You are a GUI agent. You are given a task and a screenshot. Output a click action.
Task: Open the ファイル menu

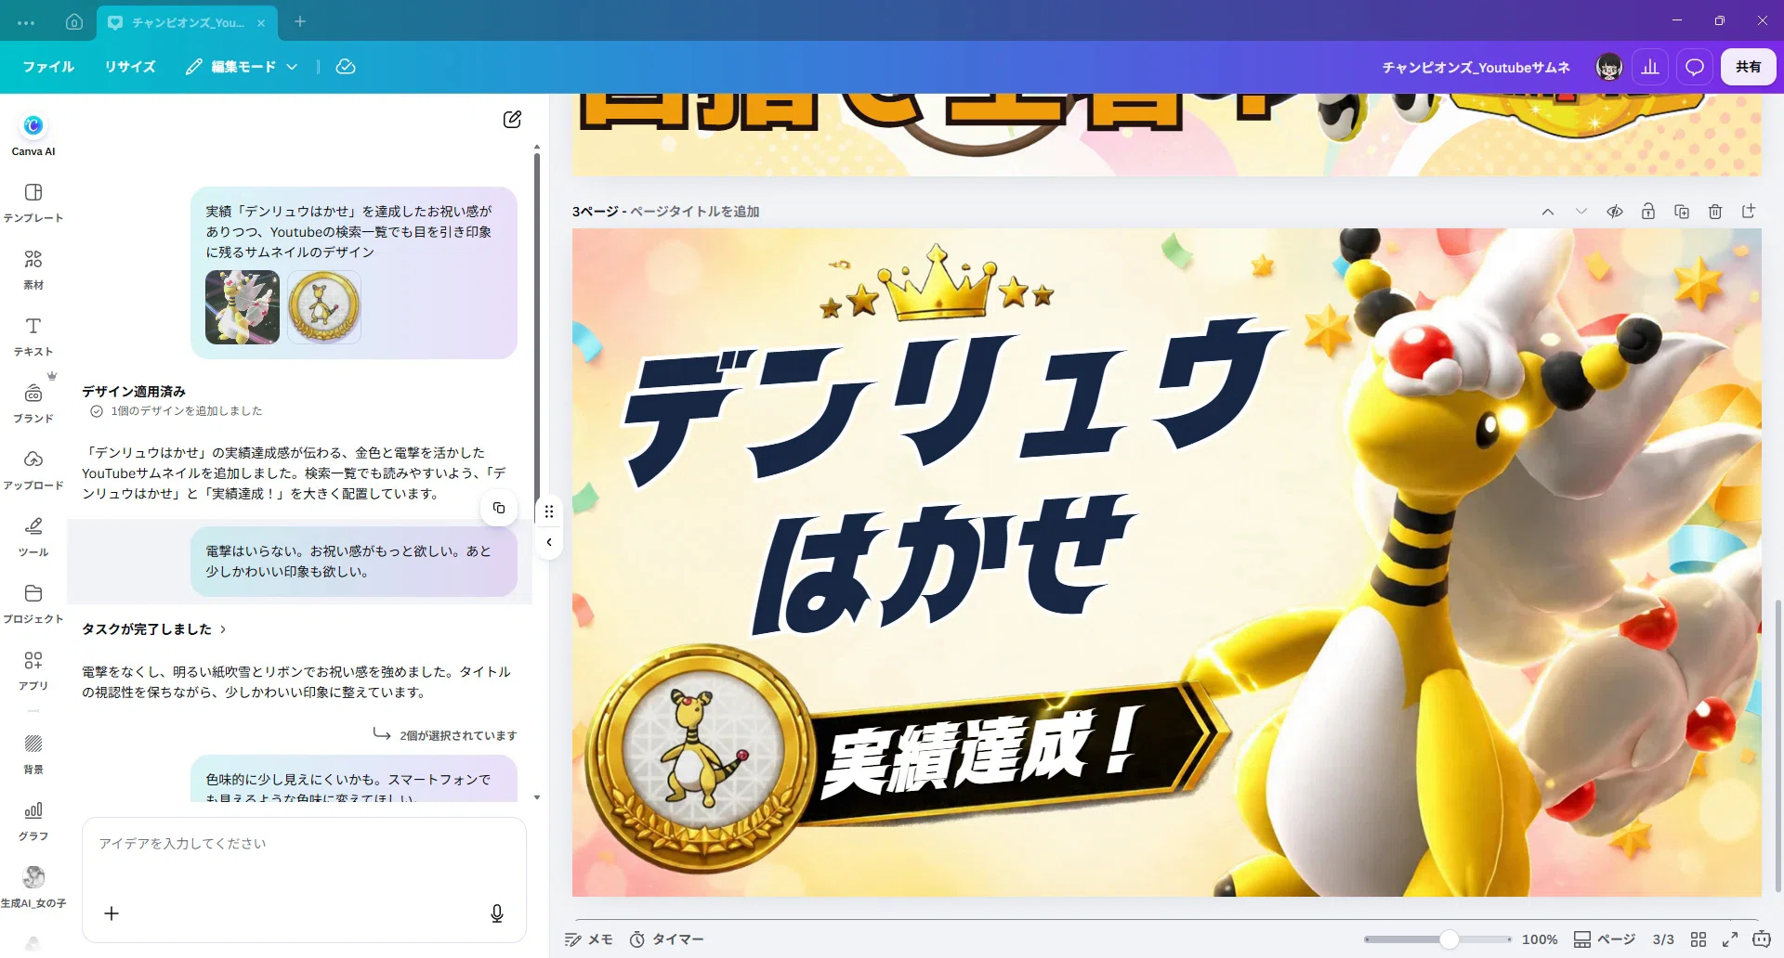(48, 67)
